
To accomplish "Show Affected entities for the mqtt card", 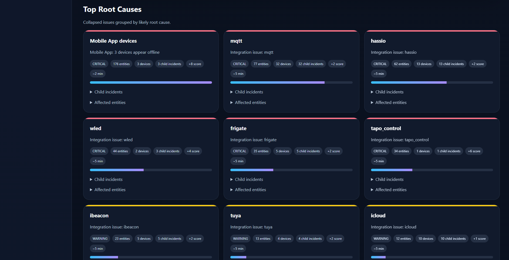I will coord(248,103).
